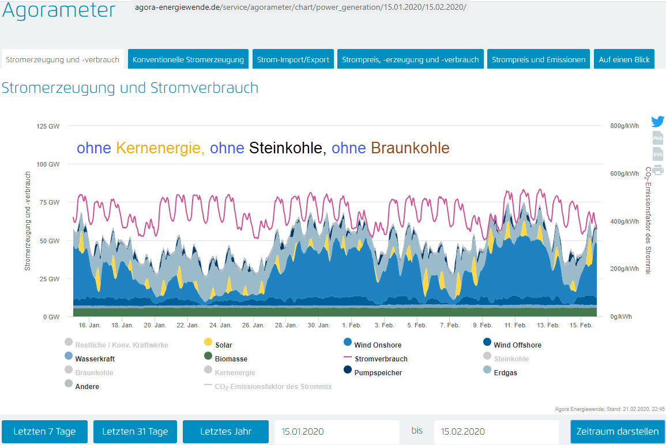The width and height of the screenshot is (666, 445).
Task: Open the Konventionelle Stromerzeugung tab
Action: (188, 59)
